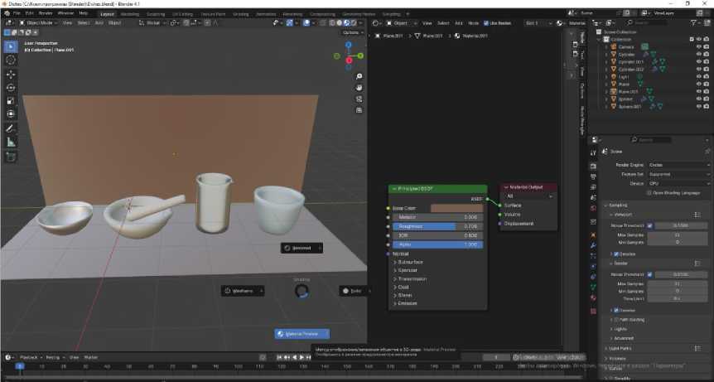Expand the Light Paths panel

pos(620,348)
